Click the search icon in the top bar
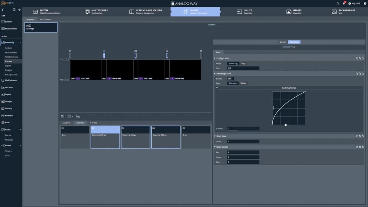This screenshot has width=368, height=207. pyautogui.click(x=338, y=4)
